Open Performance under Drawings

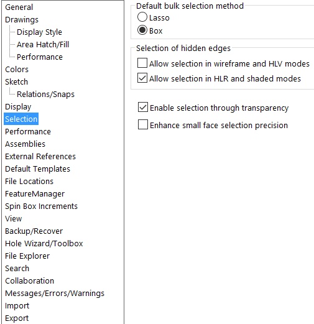[40, 57]
